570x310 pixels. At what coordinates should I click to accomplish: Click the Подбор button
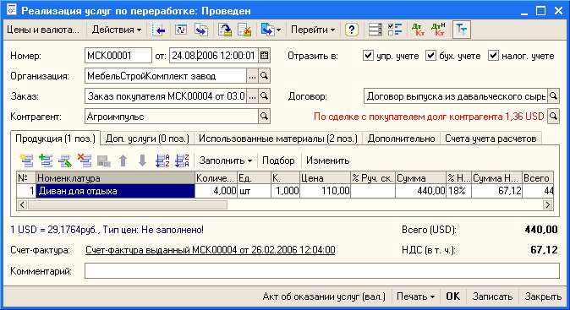click(278, 160)
